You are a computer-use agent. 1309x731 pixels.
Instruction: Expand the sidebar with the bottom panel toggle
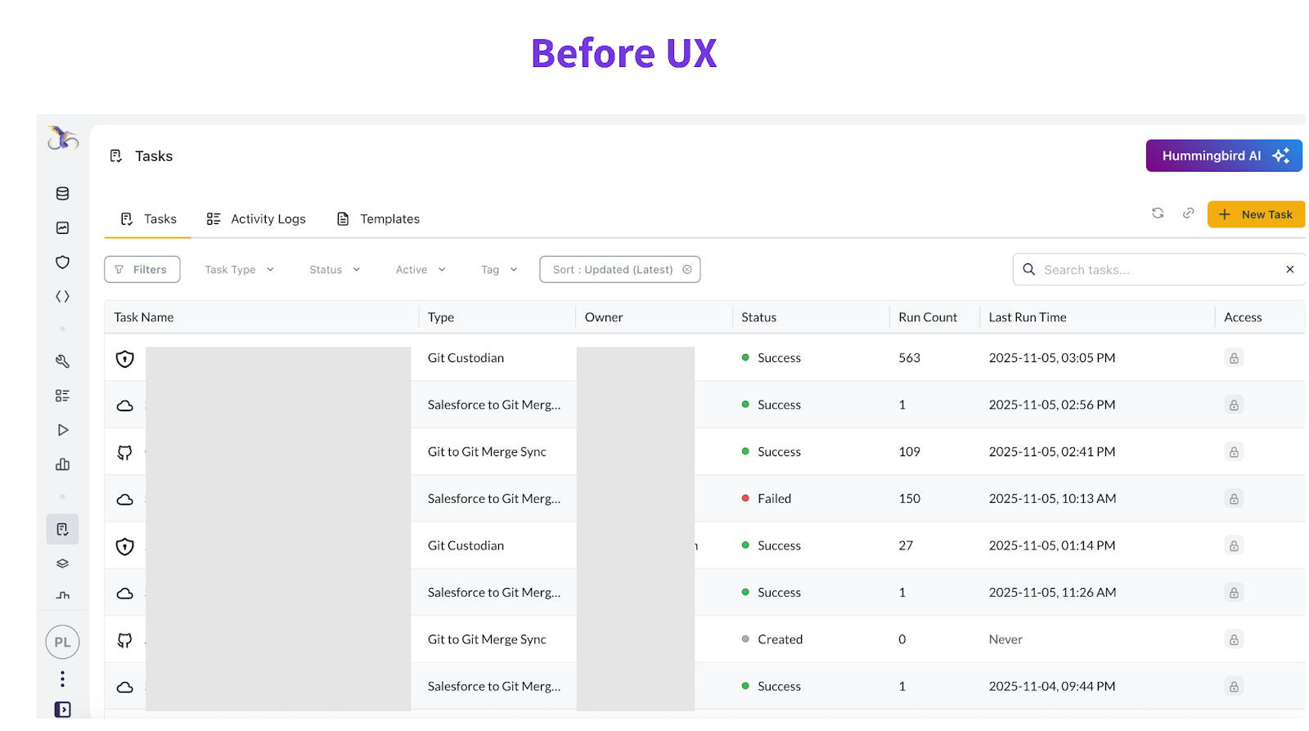62,710
